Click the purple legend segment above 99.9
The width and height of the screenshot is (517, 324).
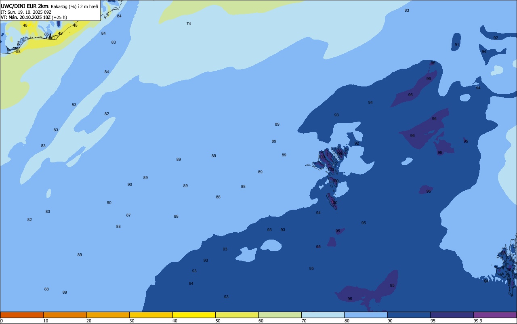pyautogui.click(x=495, y=315)
